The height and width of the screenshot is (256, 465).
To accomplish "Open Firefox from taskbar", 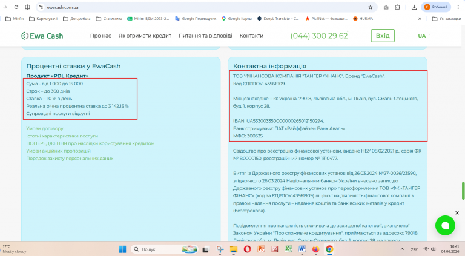I will click(315, 249).
